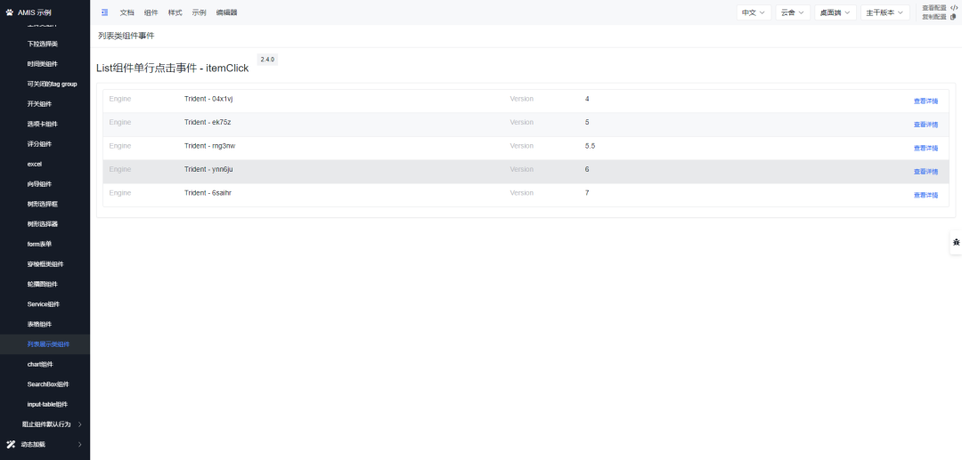
Task: Click list row text Trident - rng3nw
Action: 209,146
